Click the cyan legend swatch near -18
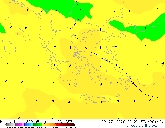 (32, 125)
